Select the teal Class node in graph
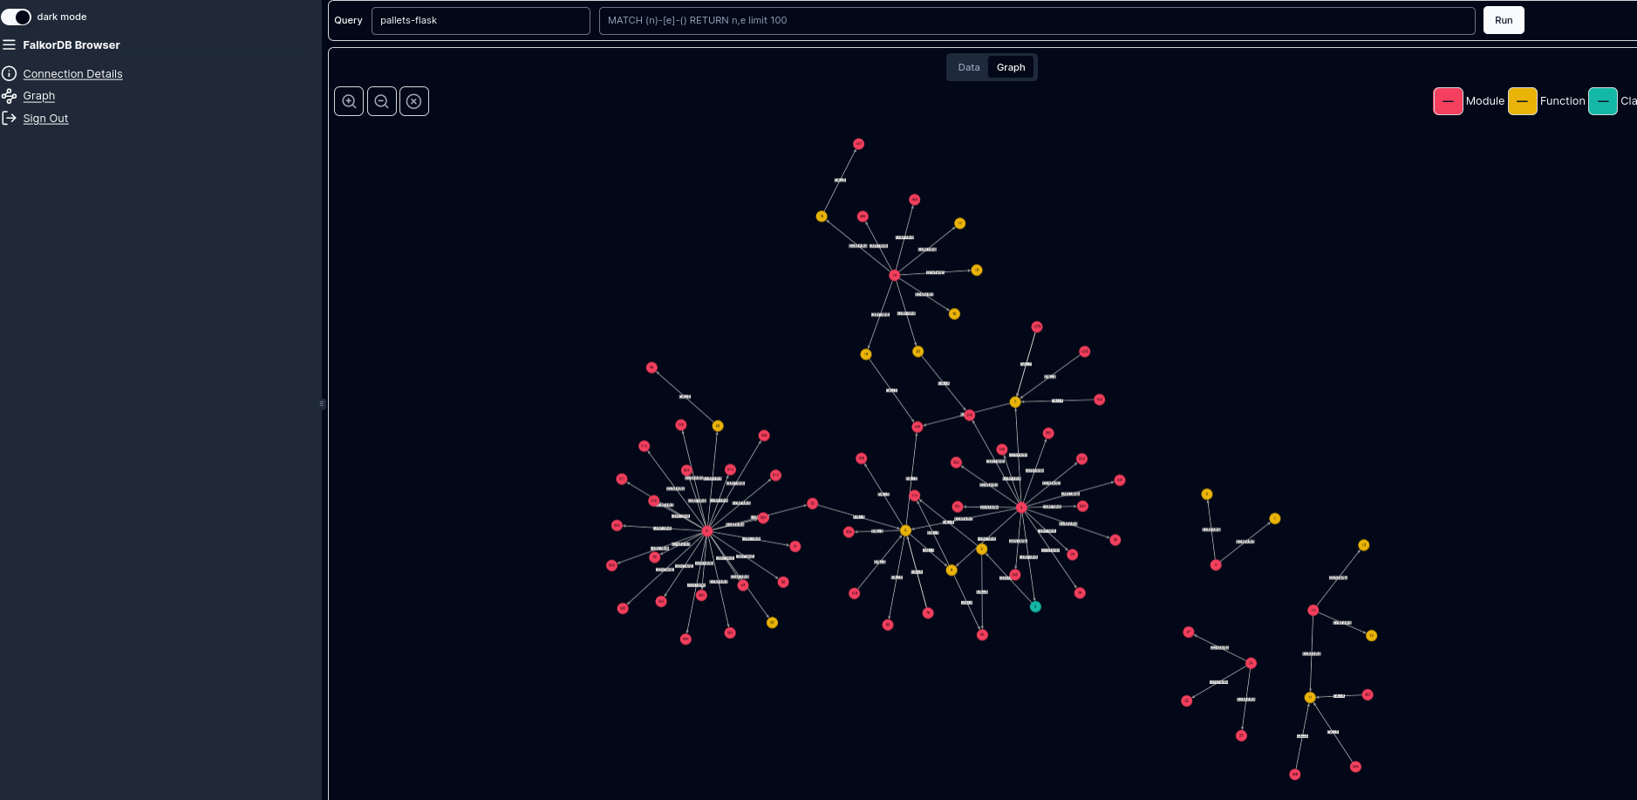Viewport: 1637px width, 800px height. pyautogui.click(x=1035, y=606)
